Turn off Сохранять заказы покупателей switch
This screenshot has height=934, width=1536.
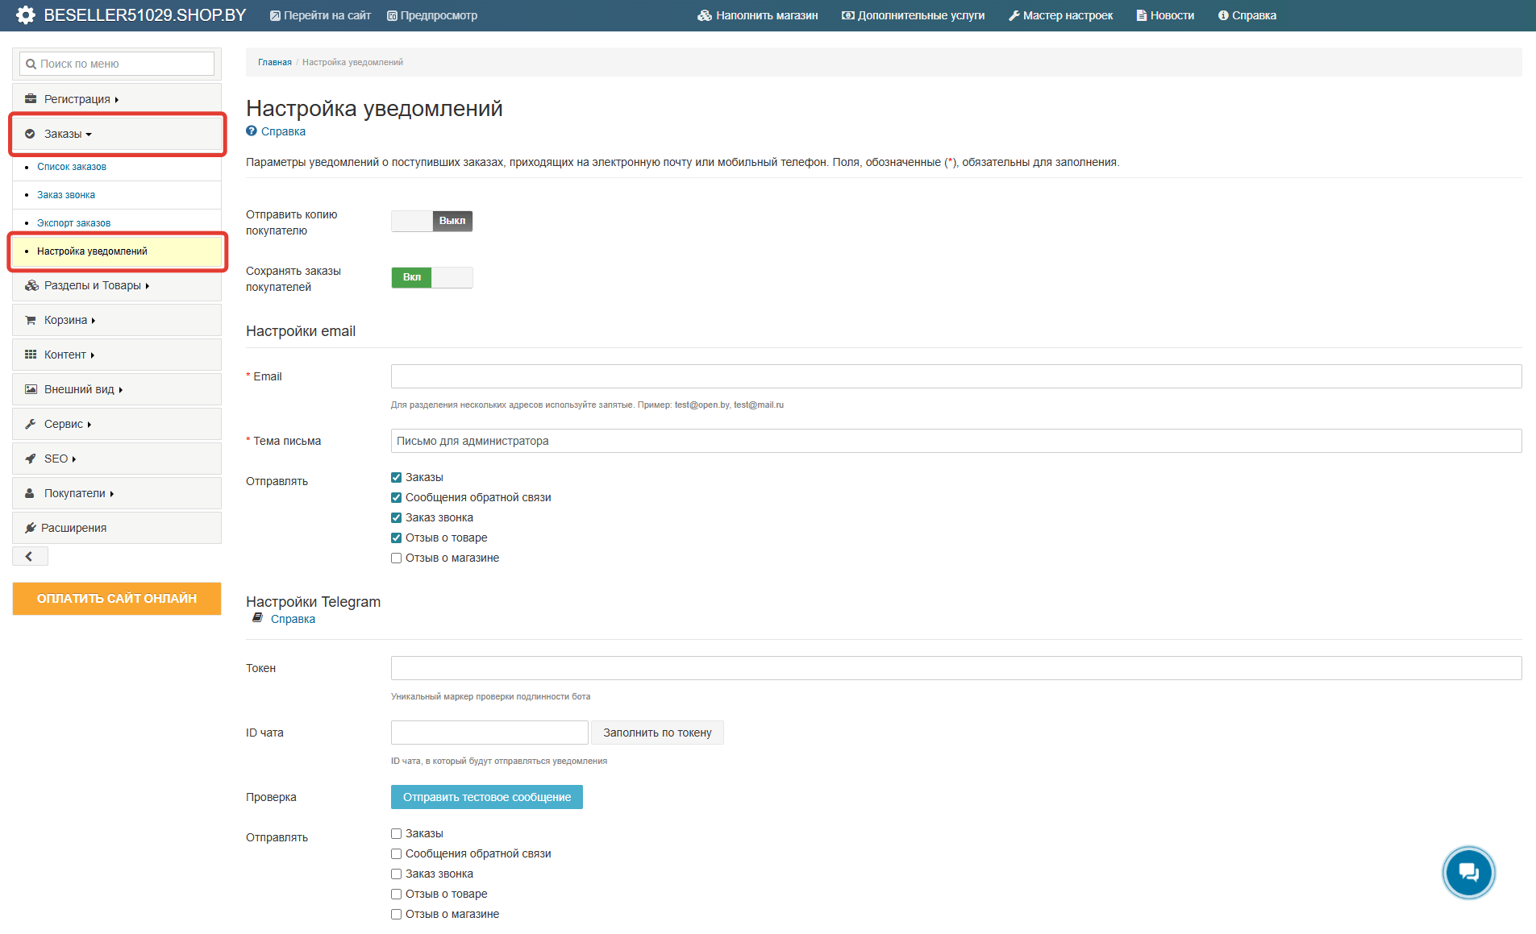pyautogui.click(x=431, y=277)
